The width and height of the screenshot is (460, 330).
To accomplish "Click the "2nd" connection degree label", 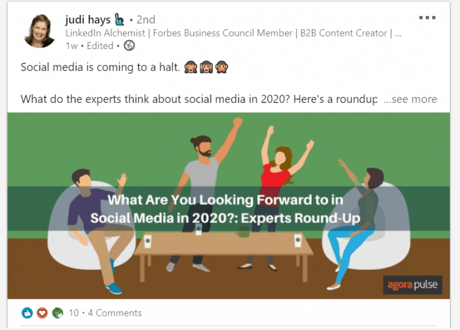I will pyautogui.click(x=146, y=20).
